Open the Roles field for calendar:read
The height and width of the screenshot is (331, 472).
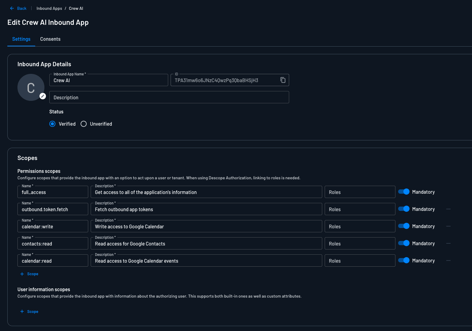point(360,261)
